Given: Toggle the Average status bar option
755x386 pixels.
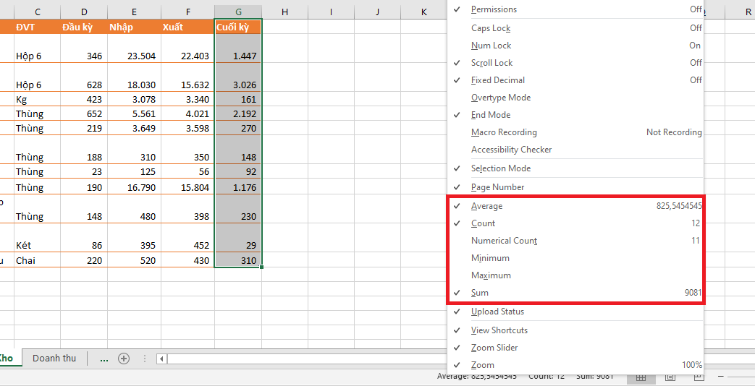Looking at the screenshot, I should [x=486, y=206].
